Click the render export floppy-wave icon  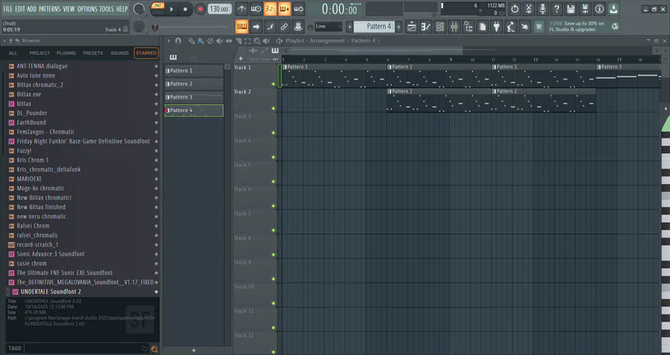pos(585,9)
